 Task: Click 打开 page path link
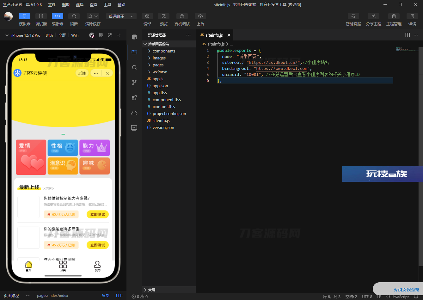coord(120,296)
